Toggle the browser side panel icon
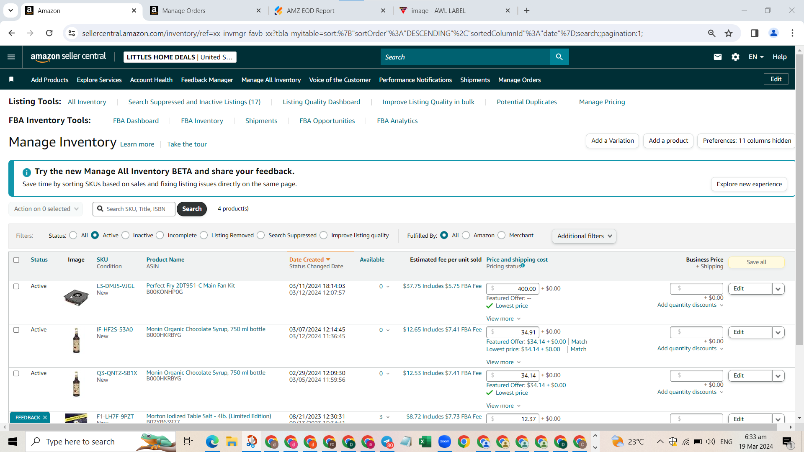Viewport: 804px width, 452px height. coord(755,33)
